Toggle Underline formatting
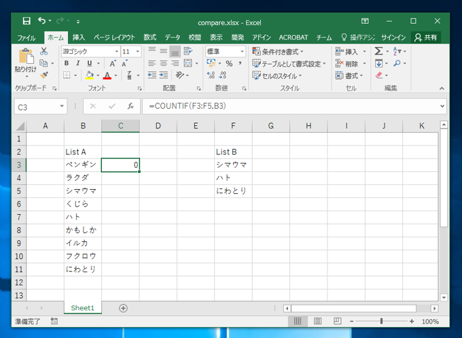 coord(90,63)
